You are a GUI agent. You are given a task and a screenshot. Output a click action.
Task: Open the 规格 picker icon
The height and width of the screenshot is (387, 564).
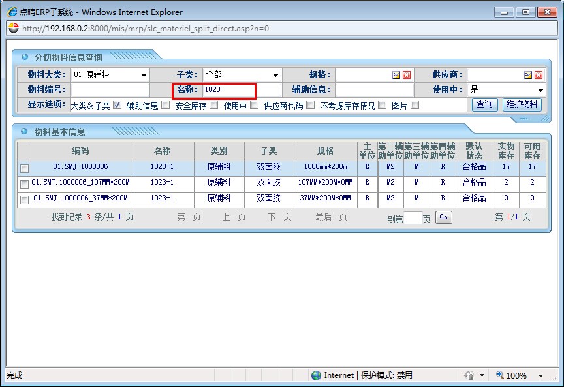coord(396,75)
